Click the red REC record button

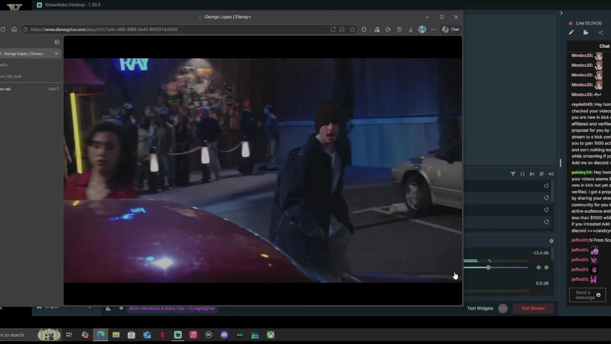click(503, 309)
